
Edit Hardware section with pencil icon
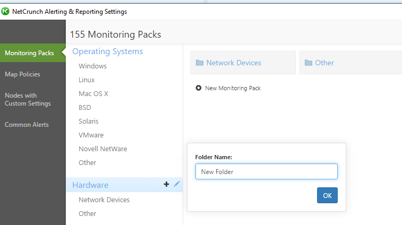pyautogui.click(x=177, y=184)
